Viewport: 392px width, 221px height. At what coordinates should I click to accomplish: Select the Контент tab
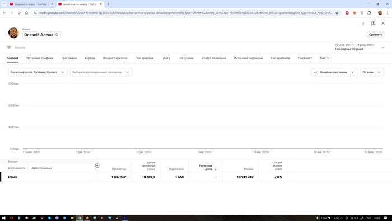pos(12,58)
